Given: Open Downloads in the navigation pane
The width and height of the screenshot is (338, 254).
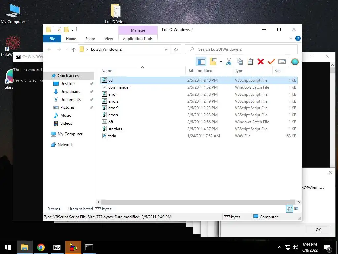Looking at the screenshot, I should coord(70,92).
